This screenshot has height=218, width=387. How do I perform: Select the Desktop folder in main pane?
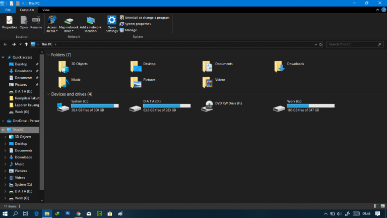coord(143,67)
